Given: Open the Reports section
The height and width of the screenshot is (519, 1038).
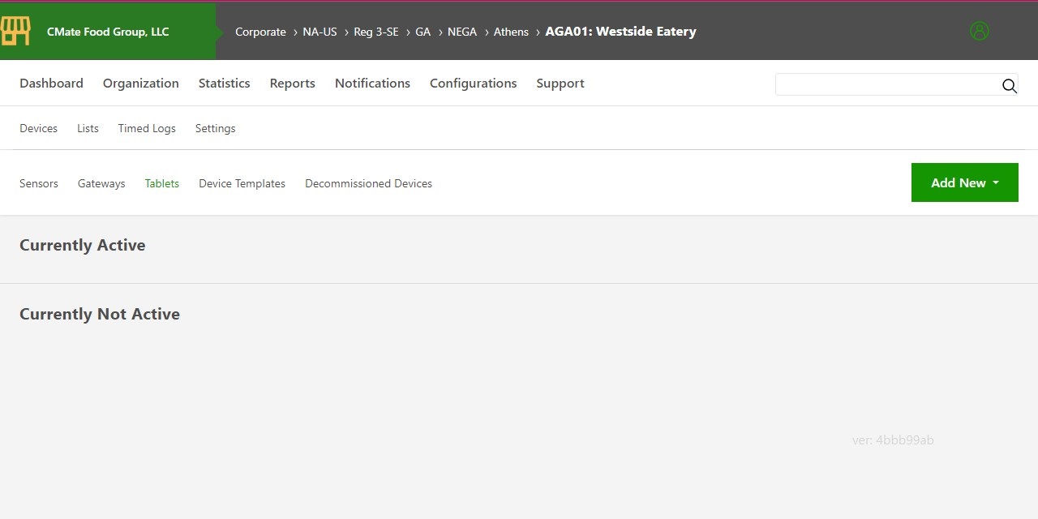Looking at the screenshot, I should point(292,83).
